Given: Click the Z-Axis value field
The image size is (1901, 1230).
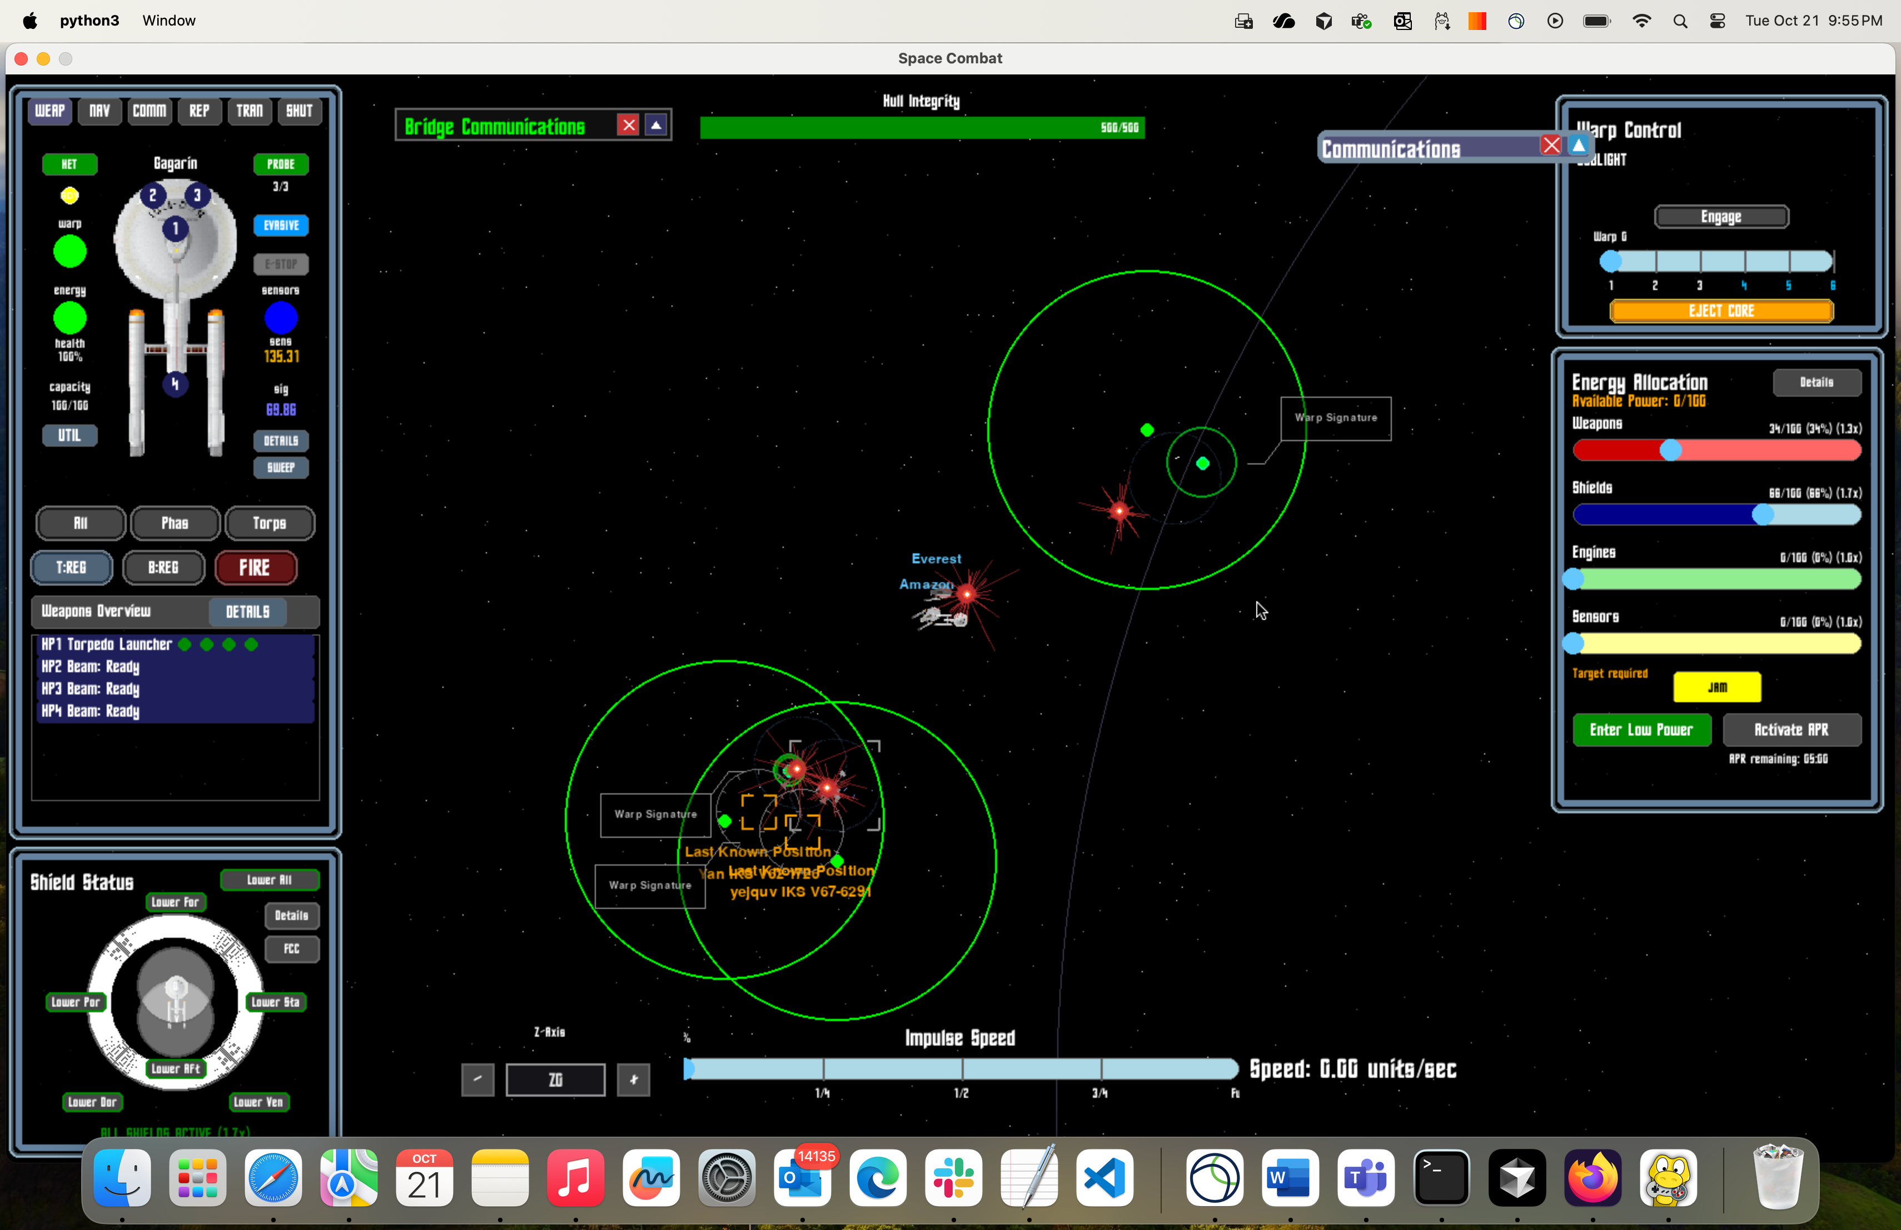Looking at the screenshot, I should tap(555, 1080).
